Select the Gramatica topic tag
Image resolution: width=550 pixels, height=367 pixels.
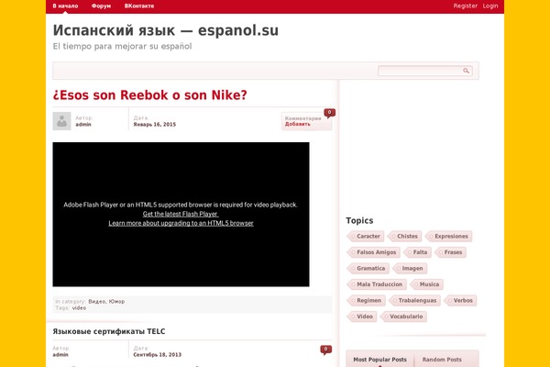[x=368, y=268]
